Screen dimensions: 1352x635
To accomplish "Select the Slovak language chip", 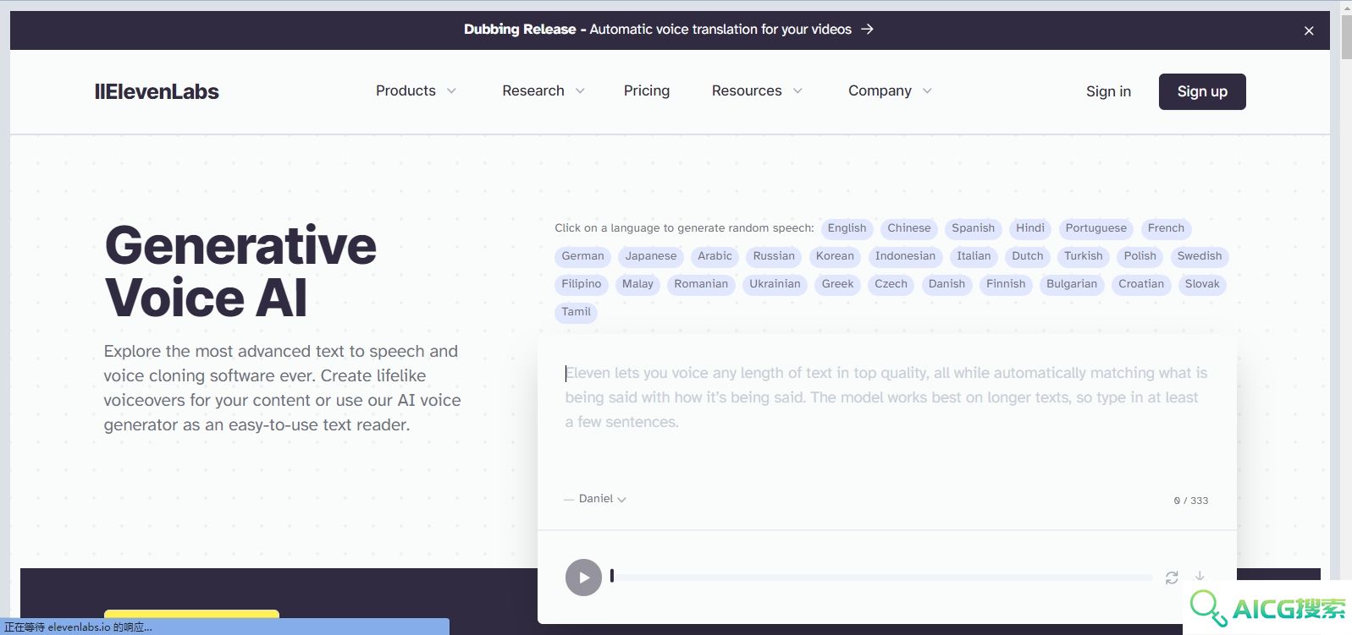I will click(1202, 284).
